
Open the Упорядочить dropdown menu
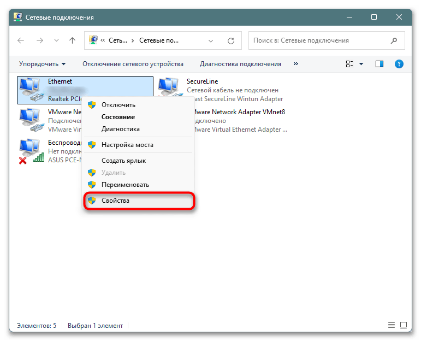42,64
